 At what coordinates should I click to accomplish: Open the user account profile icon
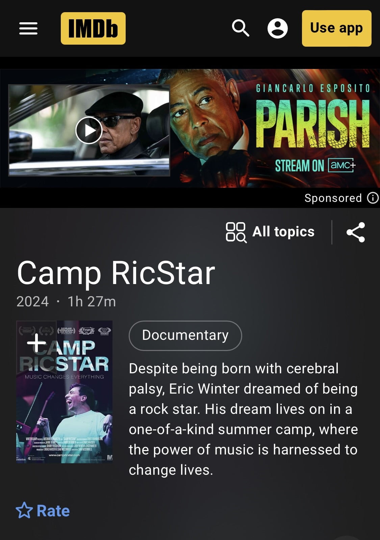point(278,28)
